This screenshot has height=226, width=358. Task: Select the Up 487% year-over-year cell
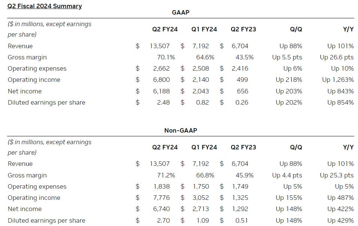(340, 198)
